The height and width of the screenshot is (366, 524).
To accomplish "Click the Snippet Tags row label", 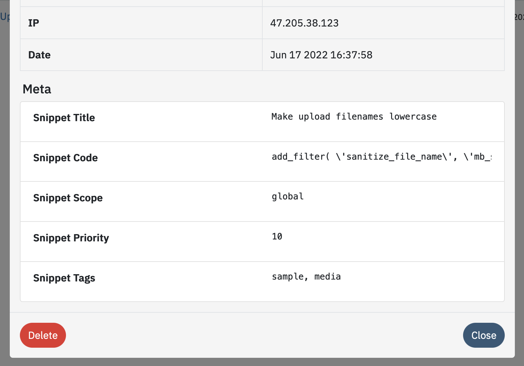I will 64,278.
